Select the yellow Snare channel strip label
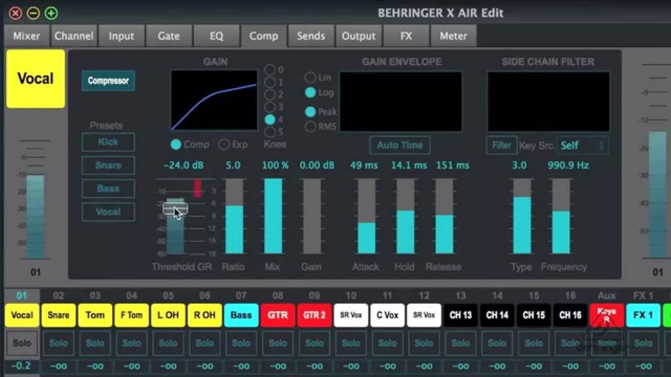 pyautogui.click(x=59, y=315)
